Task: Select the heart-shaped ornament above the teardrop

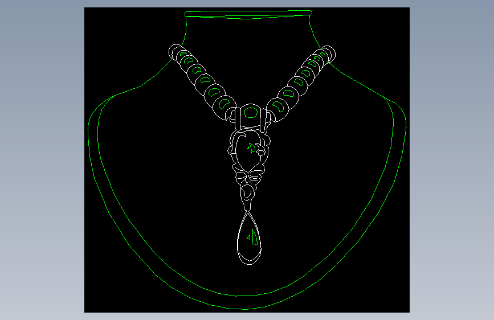Action: click(x=250, y=150)
